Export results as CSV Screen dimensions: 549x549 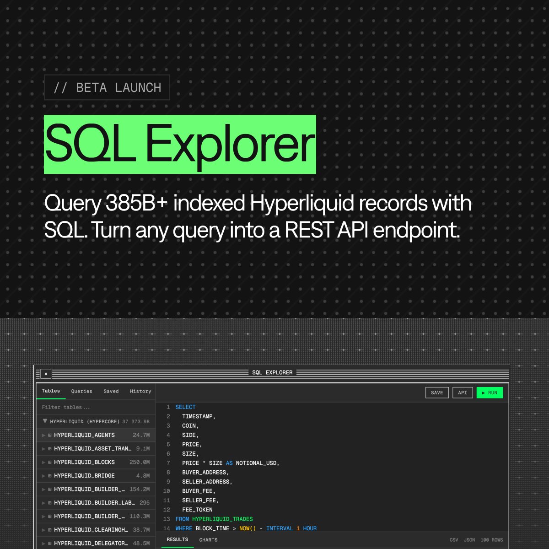pos(454,540)
